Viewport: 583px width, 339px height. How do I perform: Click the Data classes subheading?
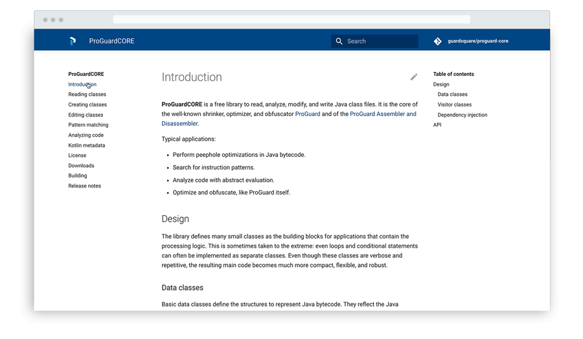182,288
